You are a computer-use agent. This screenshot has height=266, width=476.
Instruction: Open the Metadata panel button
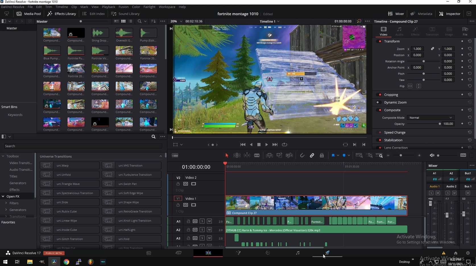(x=421, y=14)
